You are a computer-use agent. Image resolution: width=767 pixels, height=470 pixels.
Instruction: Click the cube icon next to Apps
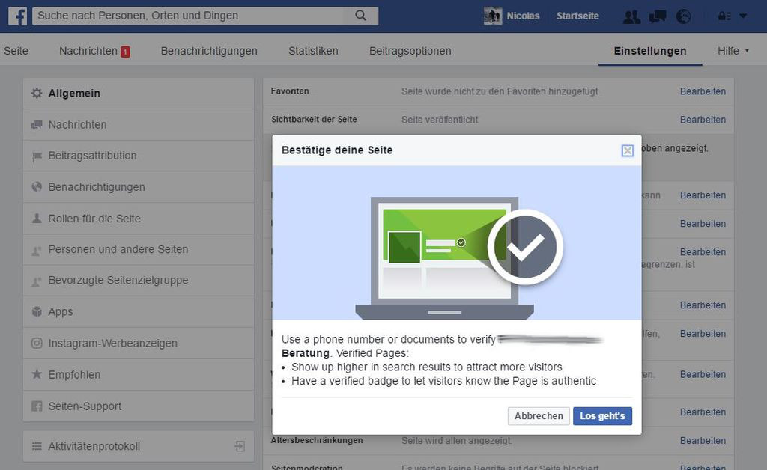(x=36, y=311)
